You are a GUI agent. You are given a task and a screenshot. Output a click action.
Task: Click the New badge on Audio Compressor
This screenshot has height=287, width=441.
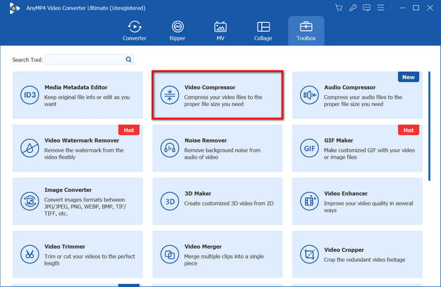point(408,77)
